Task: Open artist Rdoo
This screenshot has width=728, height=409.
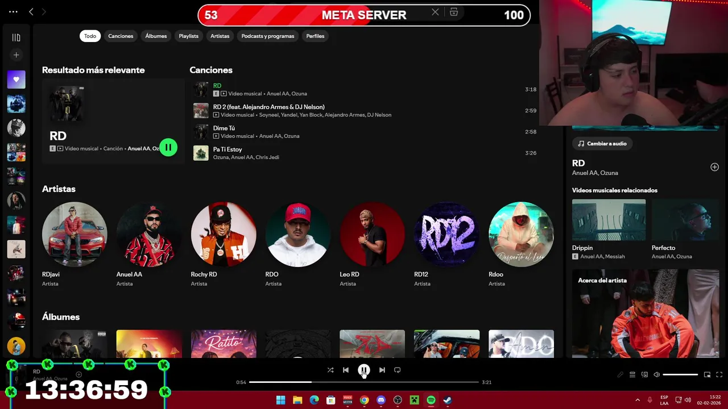Action: pos(522,244)
